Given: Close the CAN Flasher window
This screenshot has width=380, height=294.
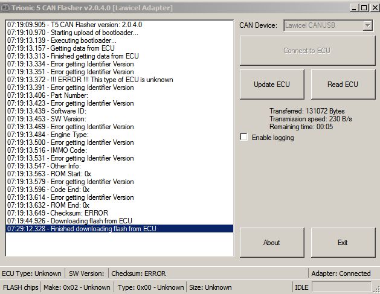Looking at the screenshot, I should tap(375, 8).
